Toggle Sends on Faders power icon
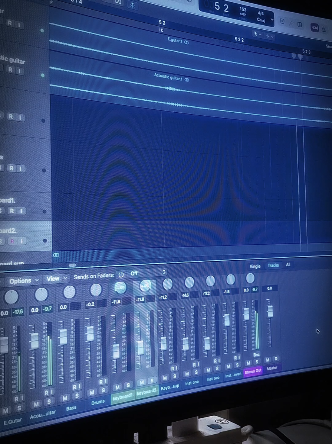Viewport: 332px width, 444px height. 121,274
